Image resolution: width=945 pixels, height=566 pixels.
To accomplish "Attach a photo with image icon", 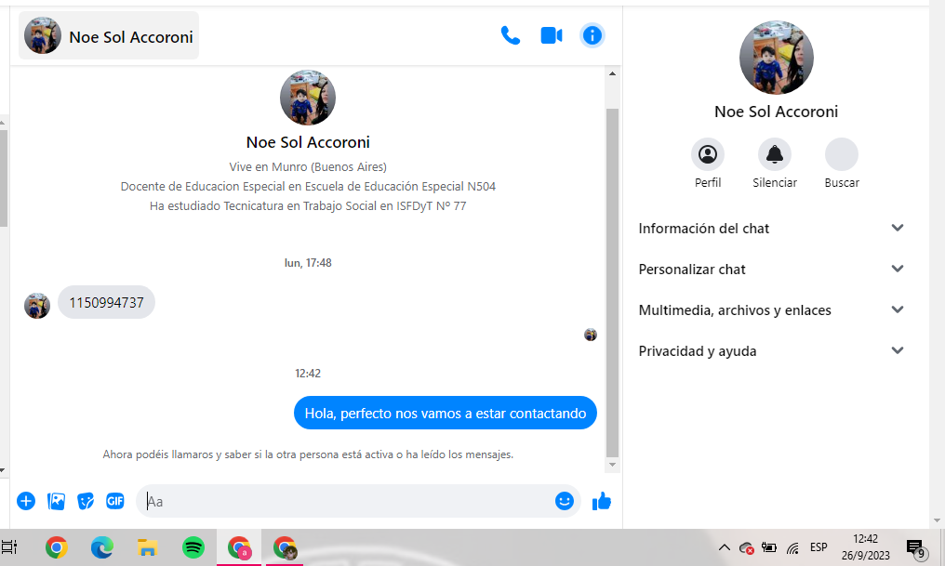I will pyautogui.click(x=56, y=501).
